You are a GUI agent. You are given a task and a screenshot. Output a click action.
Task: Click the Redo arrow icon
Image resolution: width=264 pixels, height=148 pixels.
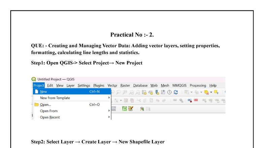coord(164,101)
